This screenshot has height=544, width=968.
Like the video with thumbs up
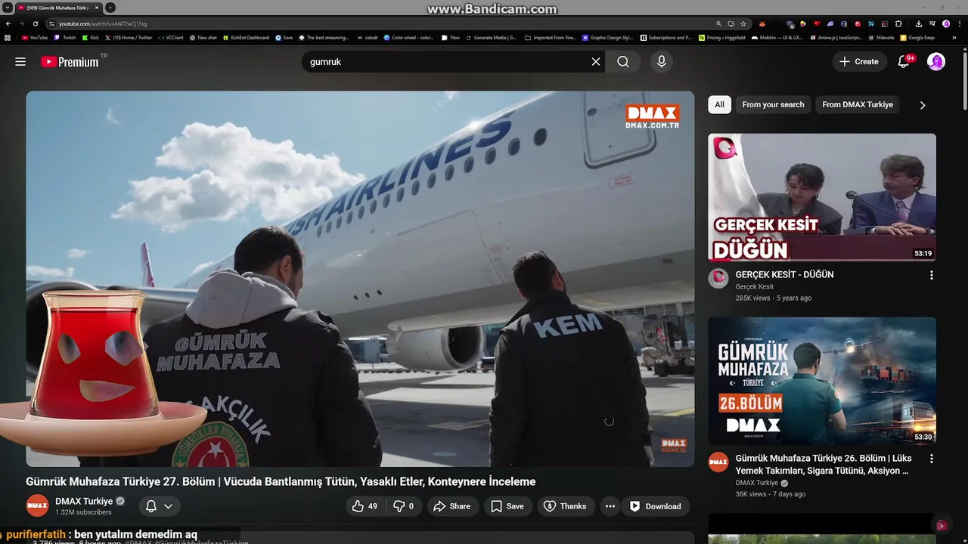pos(365,506)
